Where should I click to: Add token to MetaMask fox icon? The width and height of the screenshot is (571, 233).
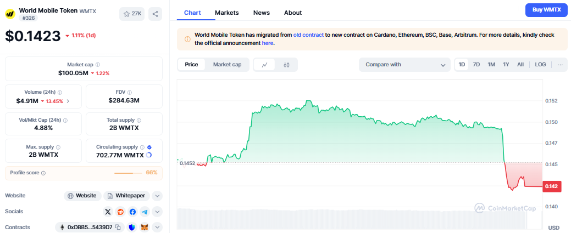[x=145, y=227]
